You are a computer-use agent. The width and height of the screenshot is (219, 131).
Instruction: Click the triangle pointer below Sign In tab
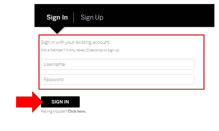[x=57, y=30]
